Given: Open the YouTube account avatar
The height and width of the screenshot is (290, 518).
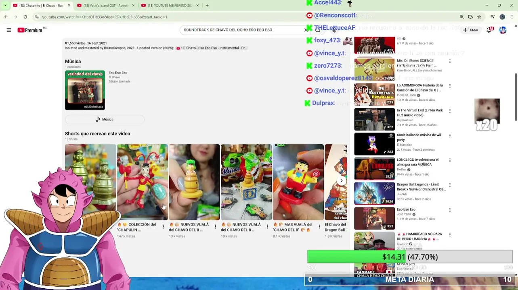Looking at the screenshot, I should click(503, 30).
